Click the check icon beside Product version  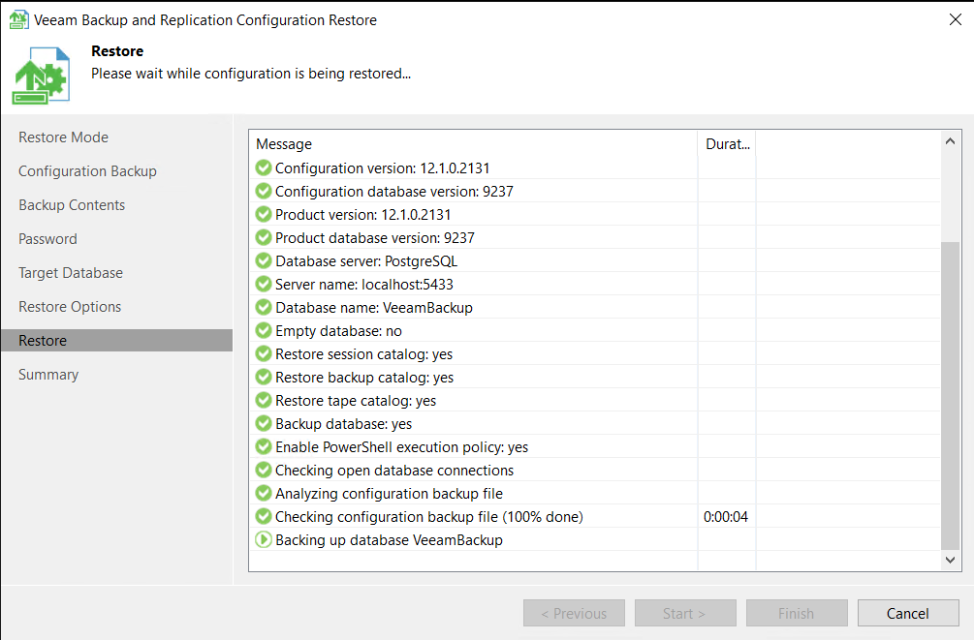pos(264,214)
